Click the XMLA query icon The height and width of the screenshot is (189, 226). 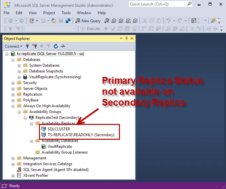point(128,21)
